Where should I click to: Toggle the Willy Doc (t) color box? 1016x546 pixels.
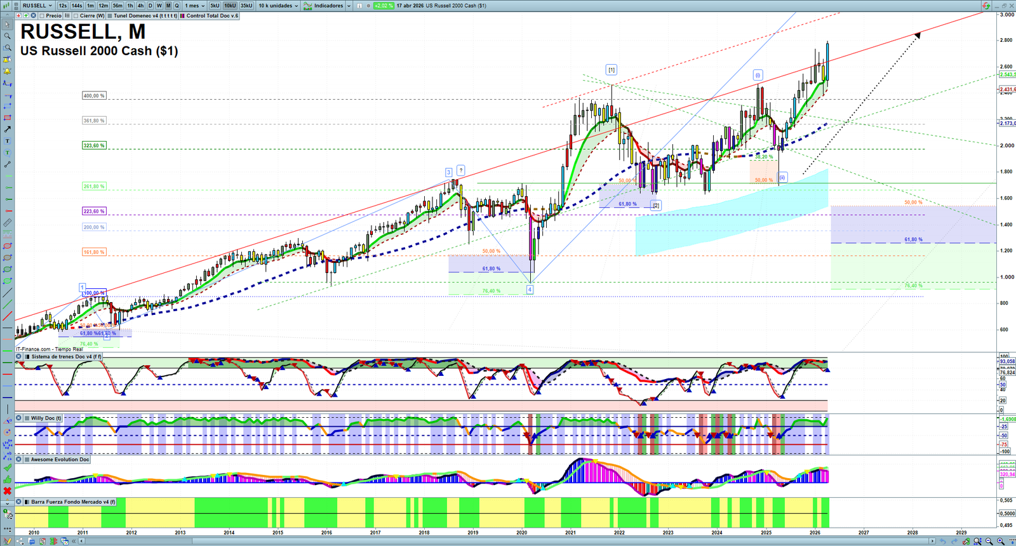pos(27,418)
